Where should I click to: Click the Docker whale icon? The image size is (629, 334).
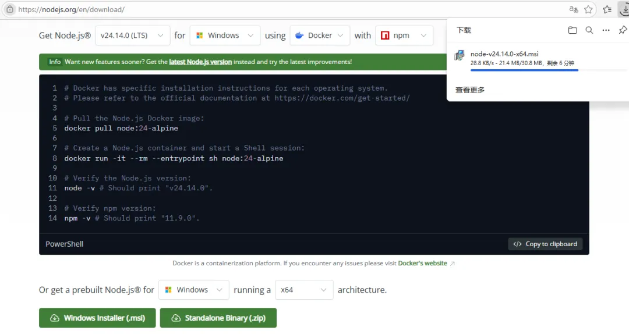[x=299, y=35]
